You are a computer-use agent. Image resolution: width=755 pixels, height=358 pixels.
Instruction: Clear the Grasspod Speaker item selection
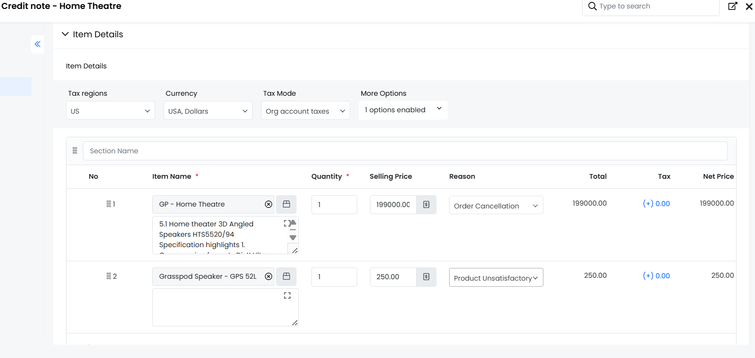(269, 276)
